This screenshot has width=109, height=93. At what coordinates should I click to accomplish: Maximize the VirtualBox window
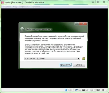(98, 2)
